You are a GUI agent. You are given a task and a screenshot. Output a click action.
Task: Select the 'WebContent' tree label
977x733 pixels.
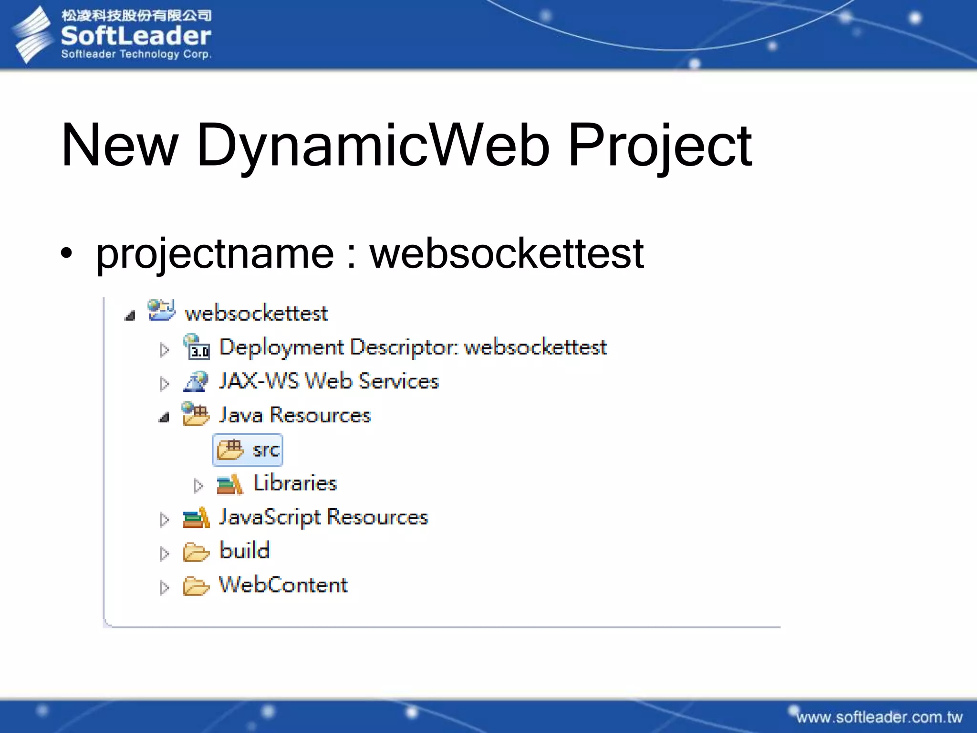[x=283, y=585]
